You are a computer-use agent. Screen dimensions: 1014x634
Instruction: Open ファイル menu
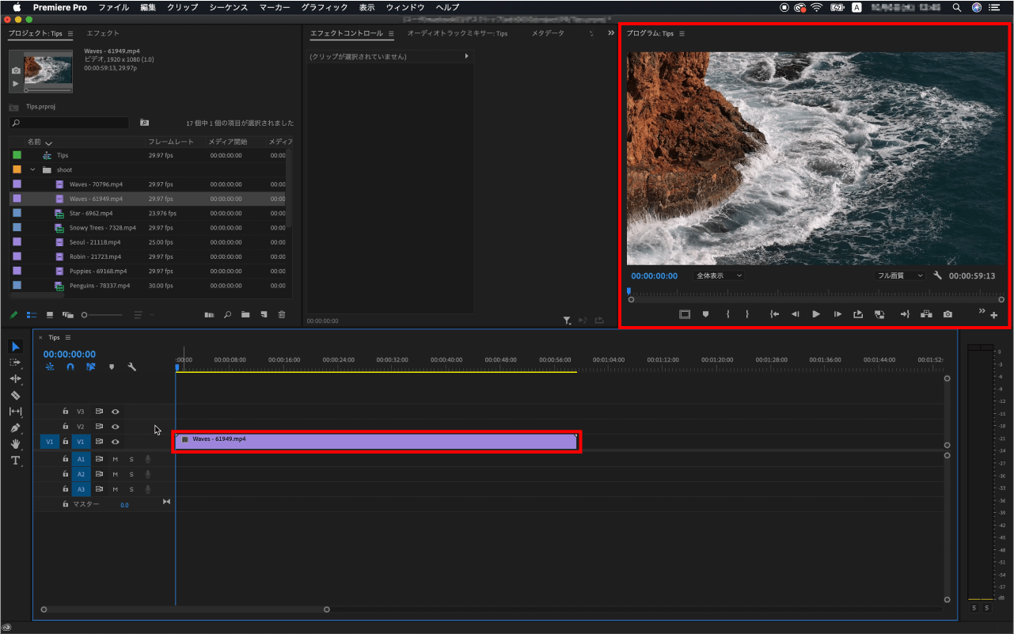click(x=113, y=7)
